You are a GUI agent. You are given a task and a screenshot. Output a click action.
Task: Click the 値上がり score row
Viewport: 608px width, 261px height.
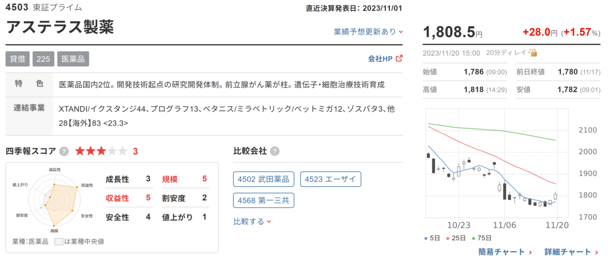tap(184, 217)
